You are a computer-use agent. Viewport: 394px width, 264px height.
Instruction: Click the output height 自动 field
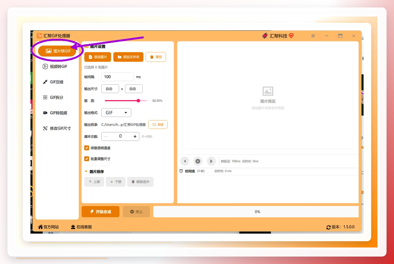point(134,89)
